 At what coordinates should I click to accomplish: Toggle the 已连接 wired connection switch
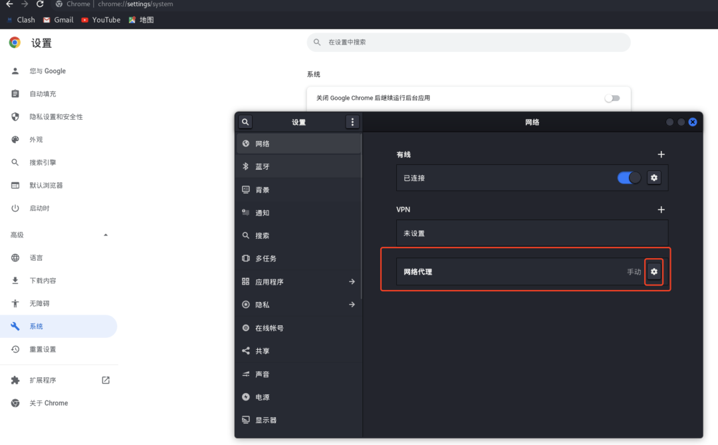point(629,178)
